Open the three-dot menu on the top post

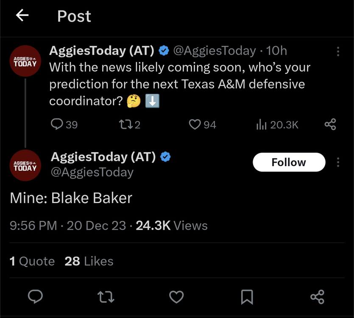click(338, 51)
